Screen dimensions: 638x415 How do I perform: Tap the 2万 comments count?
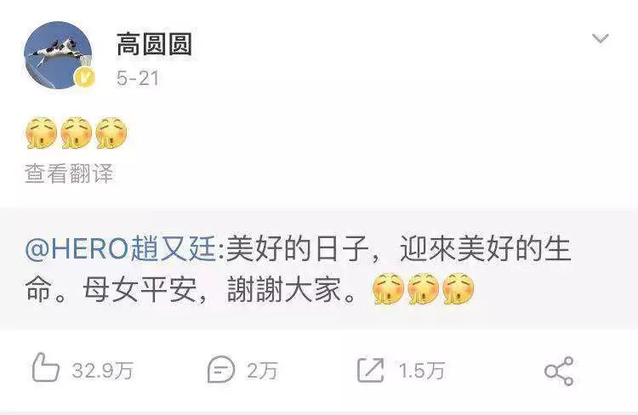point(263,371)
